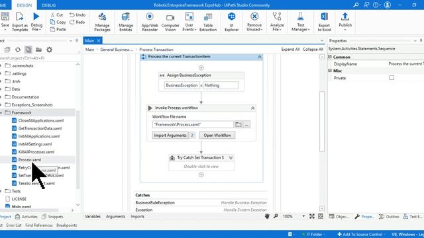Viewport: 424px width, 238px height.
Task: Open the User Events dropdown
Action: click(189, 22)
